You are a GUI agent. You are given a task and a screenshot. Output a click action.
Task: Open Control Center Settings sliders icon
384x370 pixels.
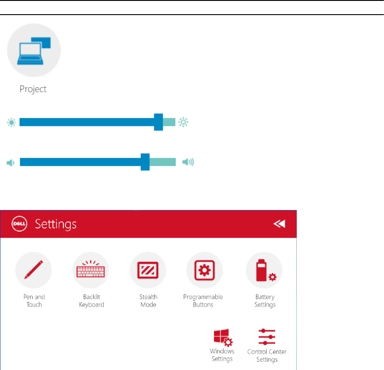click(267, 337)
